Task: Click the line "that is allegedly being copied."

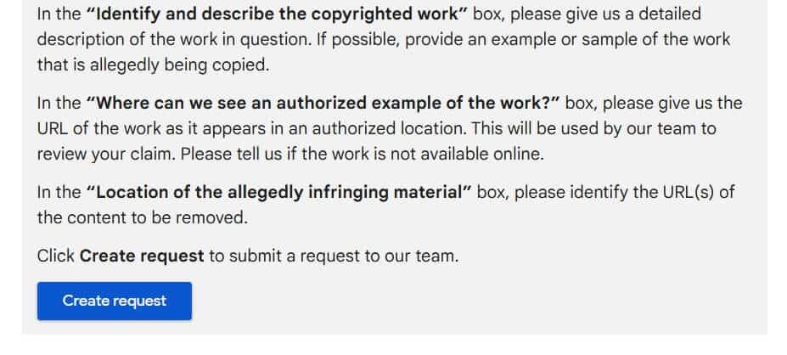Action: pyautogui.click(x=153, y=65)
